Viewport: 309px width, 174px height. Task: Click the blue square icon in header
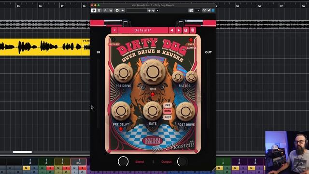pyautogui.click(x=213, y=10)
